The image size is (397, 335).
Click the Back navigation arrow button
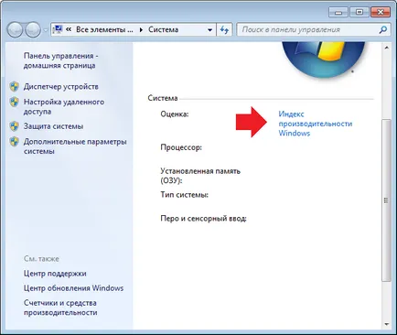15,30
